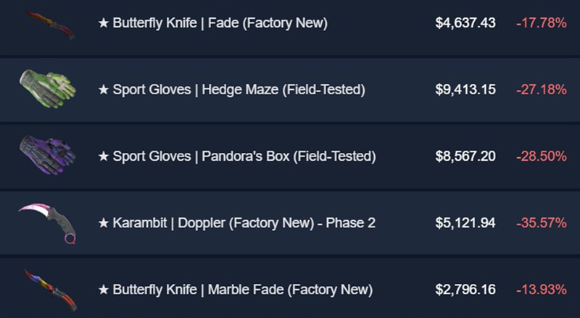580x318 pixels.
Task: Click the $5,121.94 price
Action: click(x=465, y=223)
